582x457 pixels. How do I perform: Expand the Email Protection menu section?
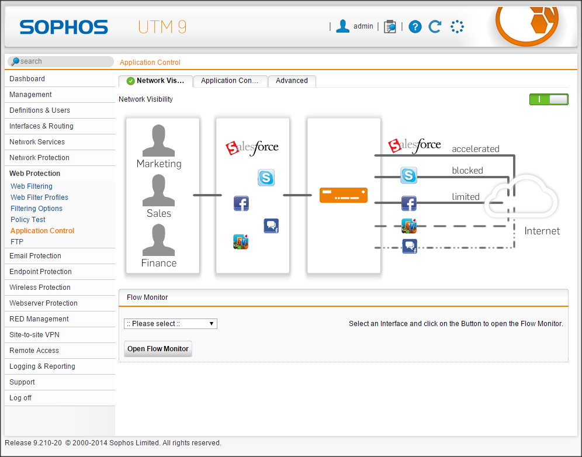pyautogui.click(x=35, y=256)
